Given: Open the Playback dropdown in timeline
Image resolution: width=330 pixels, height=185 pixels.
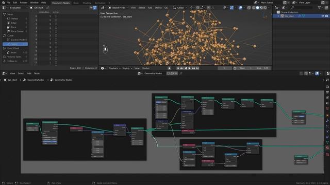Looking at the screenshot, I should (114, 68).
